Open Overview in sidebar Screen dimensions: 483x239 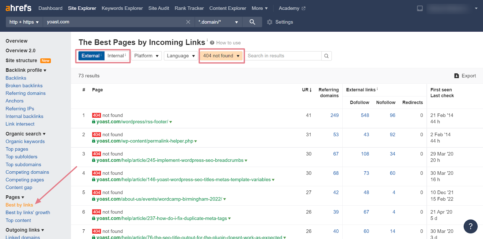[x=17, y=41]
